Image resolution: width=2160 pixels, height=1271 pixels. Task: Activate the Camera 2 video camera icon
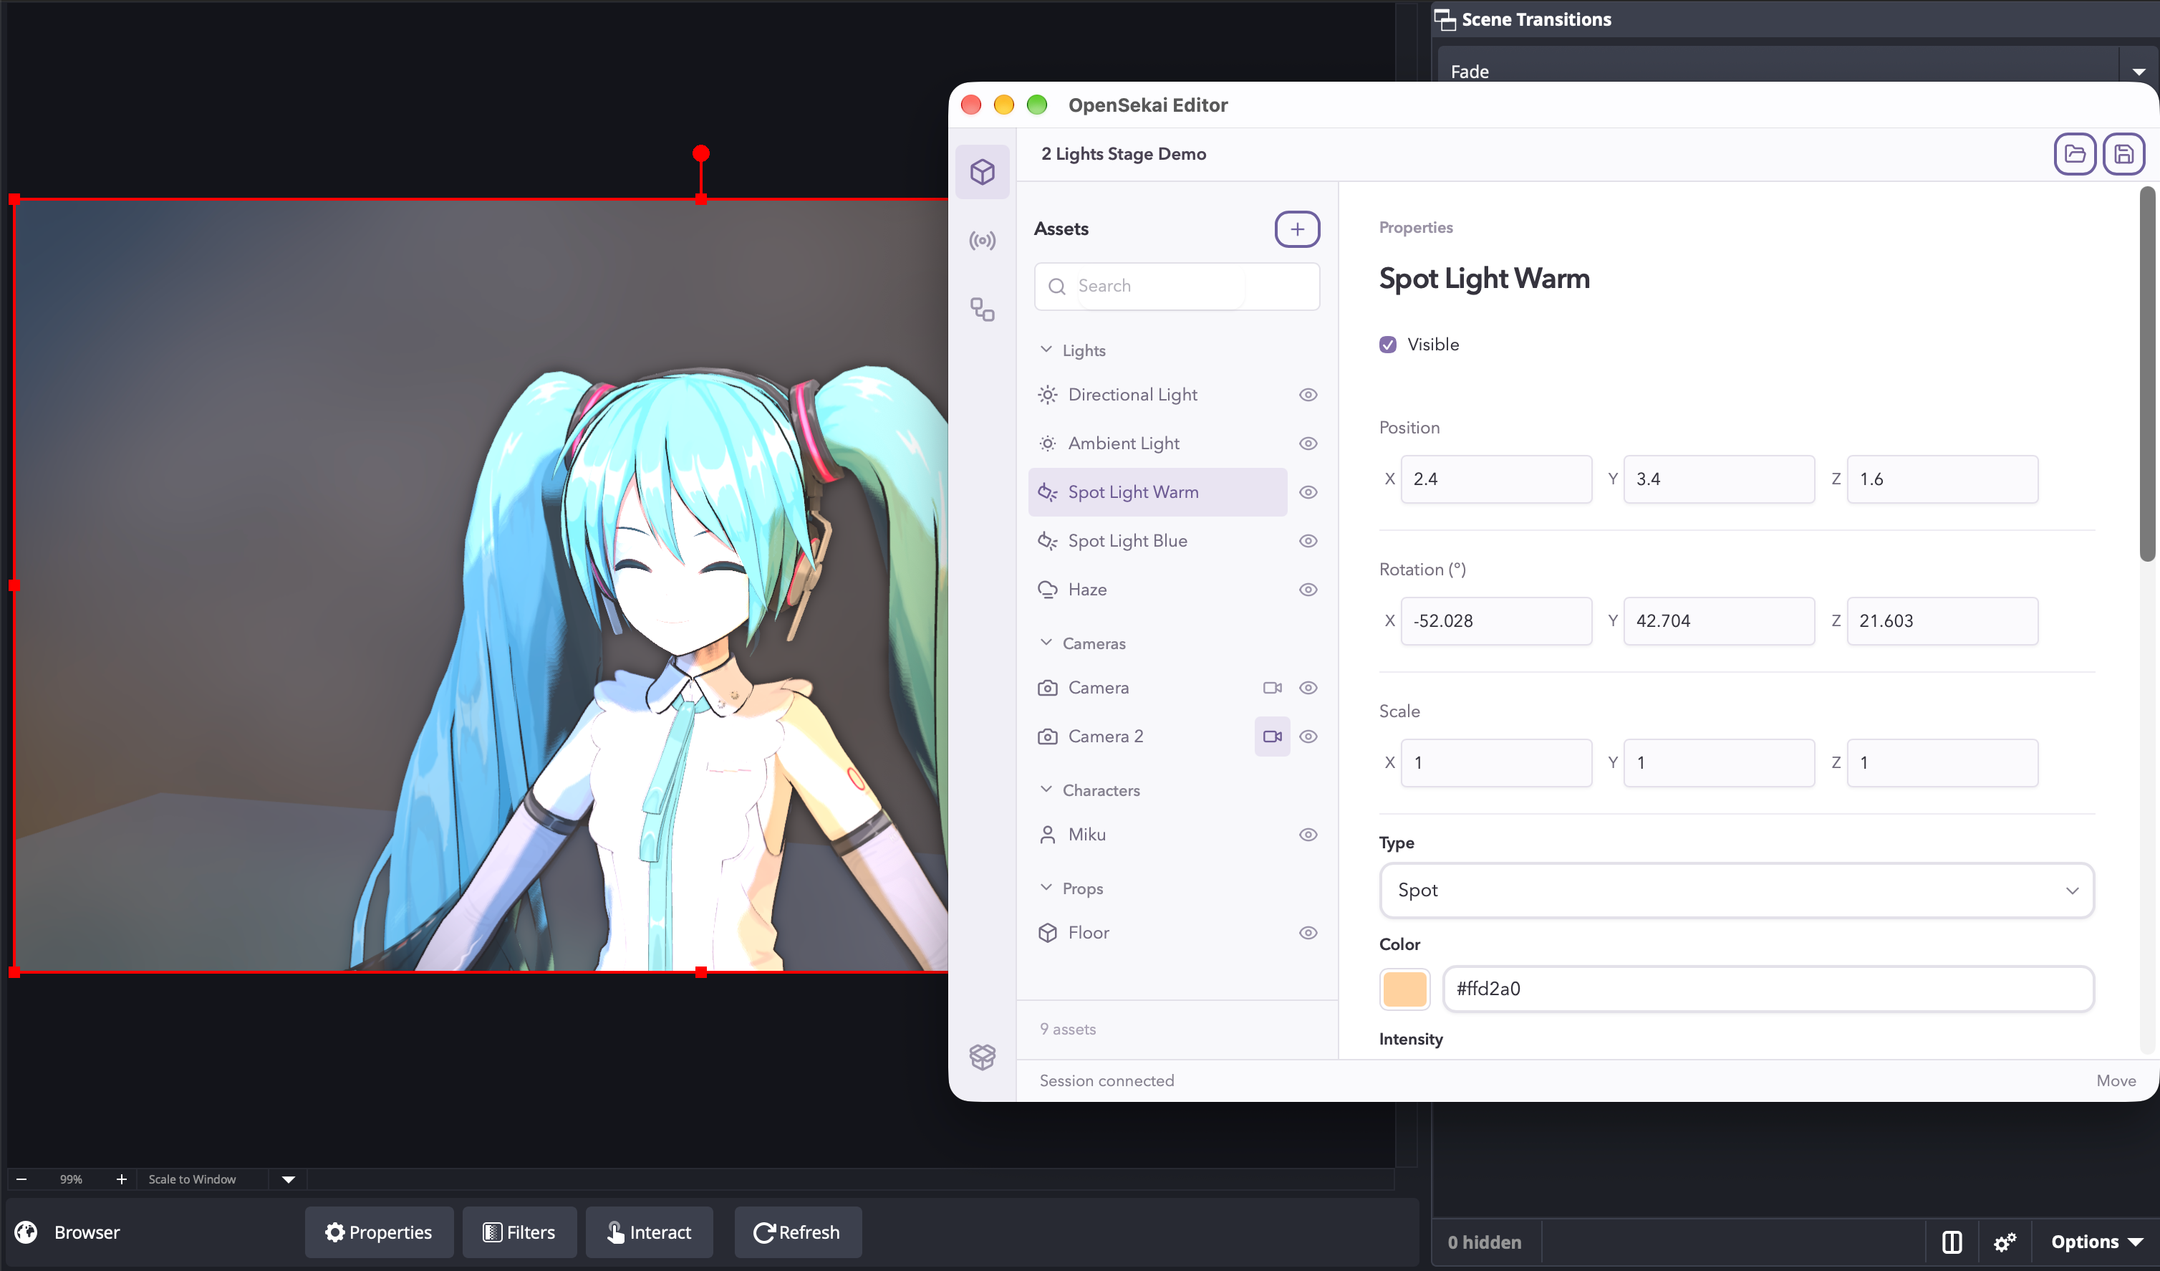[x=1272, y=737]
